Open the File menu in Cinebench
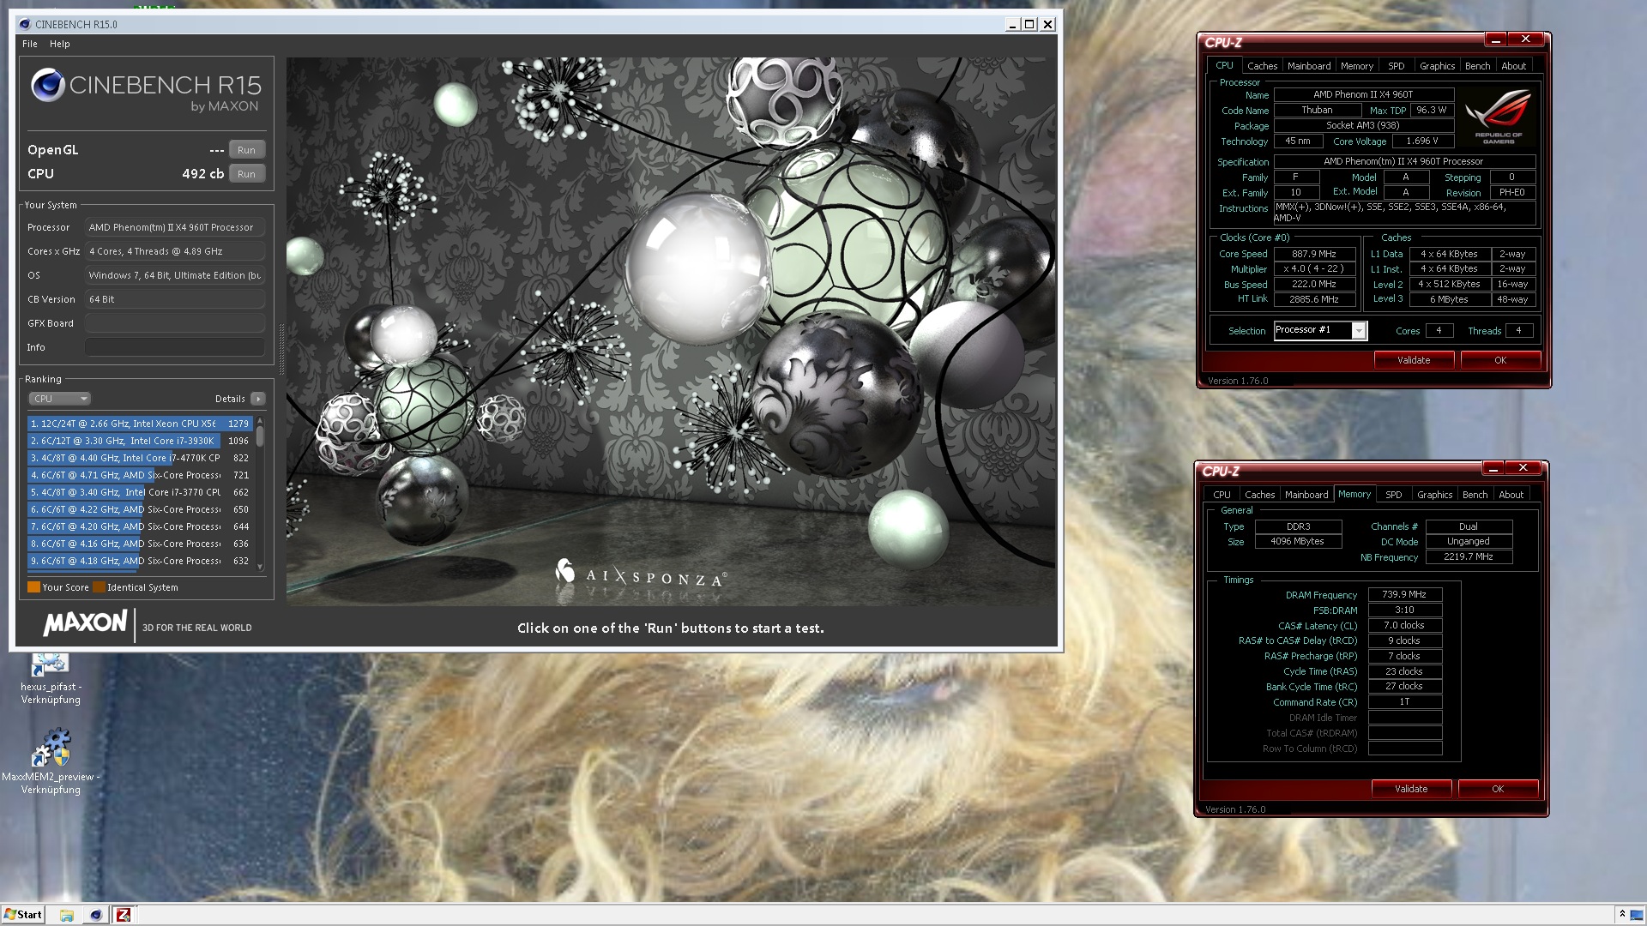Image resolution: width=1647 pixels, height=926 pixels. 30,44
